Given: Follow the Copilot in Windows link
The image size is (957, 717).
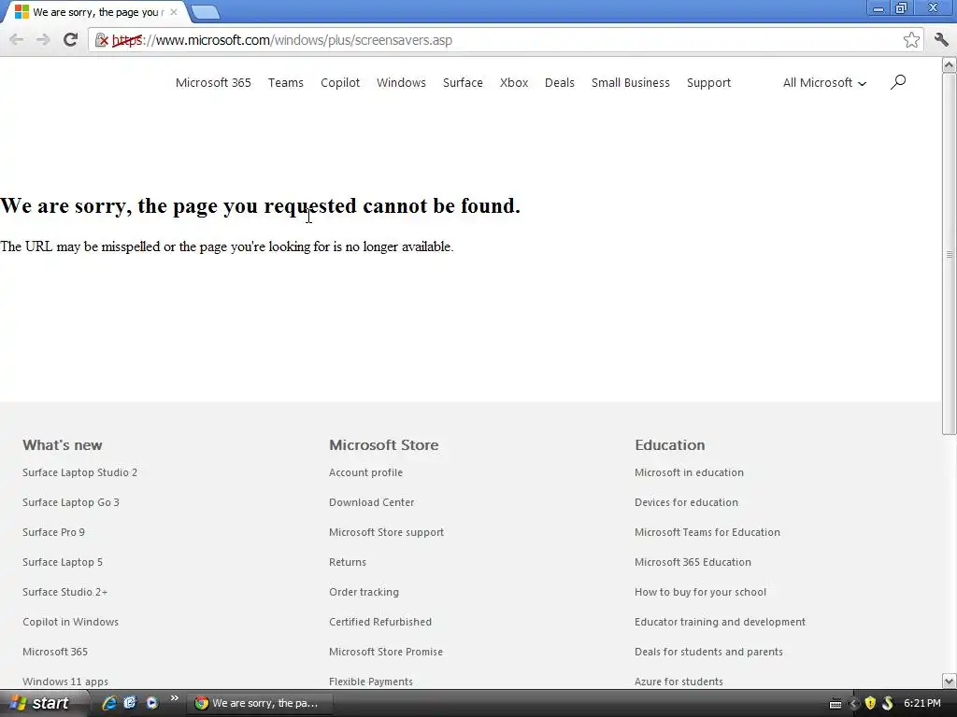Looking at the screenshot, I should (70, 622).
